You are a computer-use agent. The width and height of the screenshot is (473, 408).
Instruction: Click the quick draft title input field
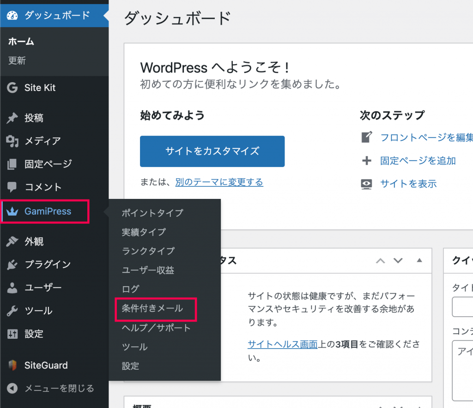[x=462, y=307]
